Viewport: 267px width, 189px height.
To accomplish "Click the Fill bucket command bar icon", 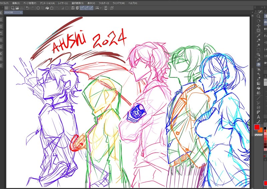I will point(47,8).
